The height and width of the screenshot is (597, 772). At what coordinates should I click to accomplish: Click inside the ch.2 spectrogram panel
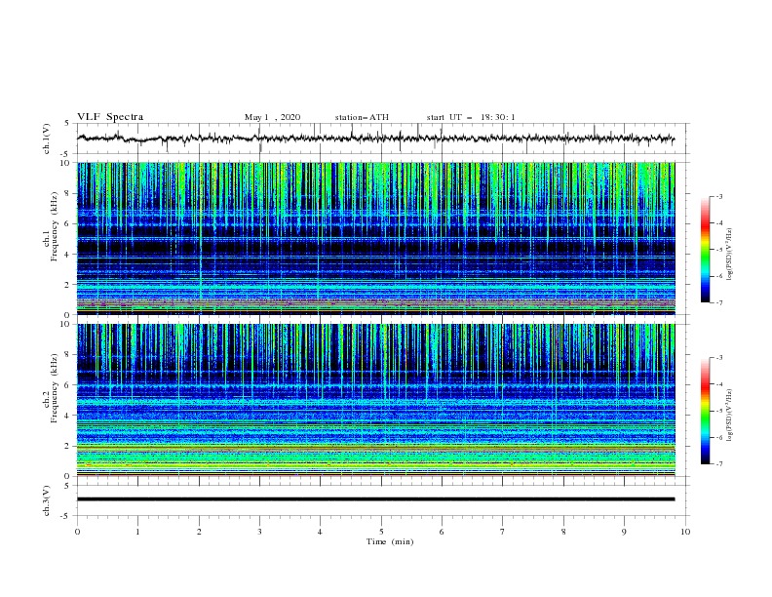click(x=375, y=400)
